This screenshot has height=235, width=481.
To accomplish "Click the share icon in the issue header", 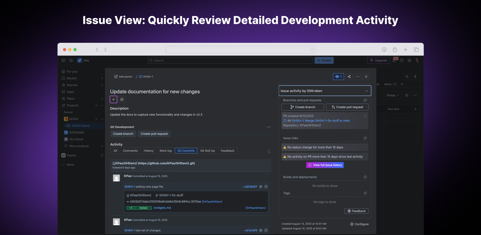I will point(349,77).
